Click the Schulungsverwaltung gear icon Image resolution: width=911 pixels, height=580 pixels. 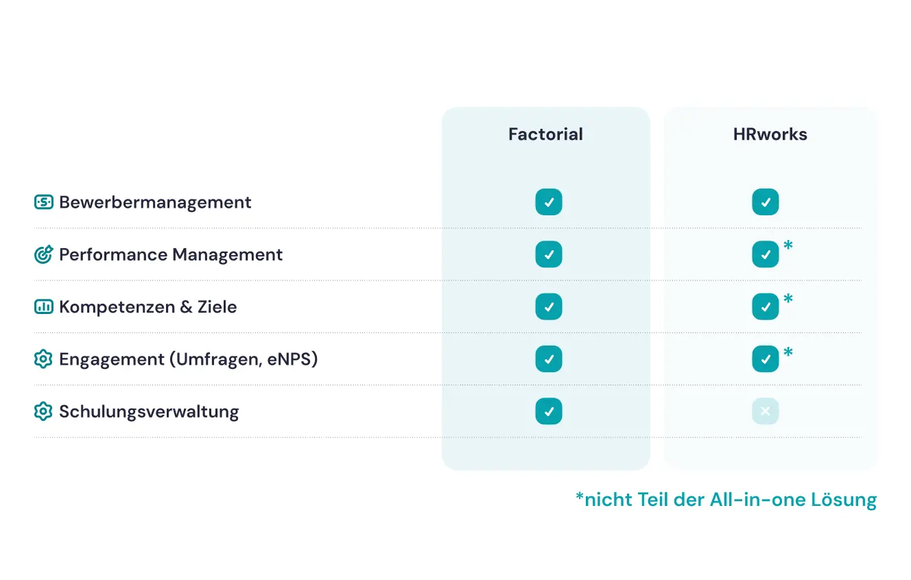tap(43, 411)
